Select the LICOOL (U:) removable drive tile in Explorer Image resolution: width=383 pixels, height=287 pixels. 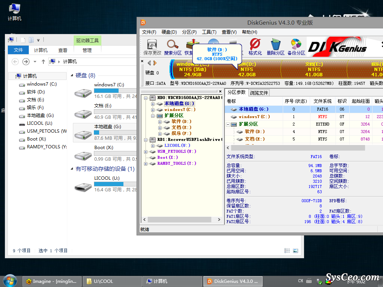105,184
